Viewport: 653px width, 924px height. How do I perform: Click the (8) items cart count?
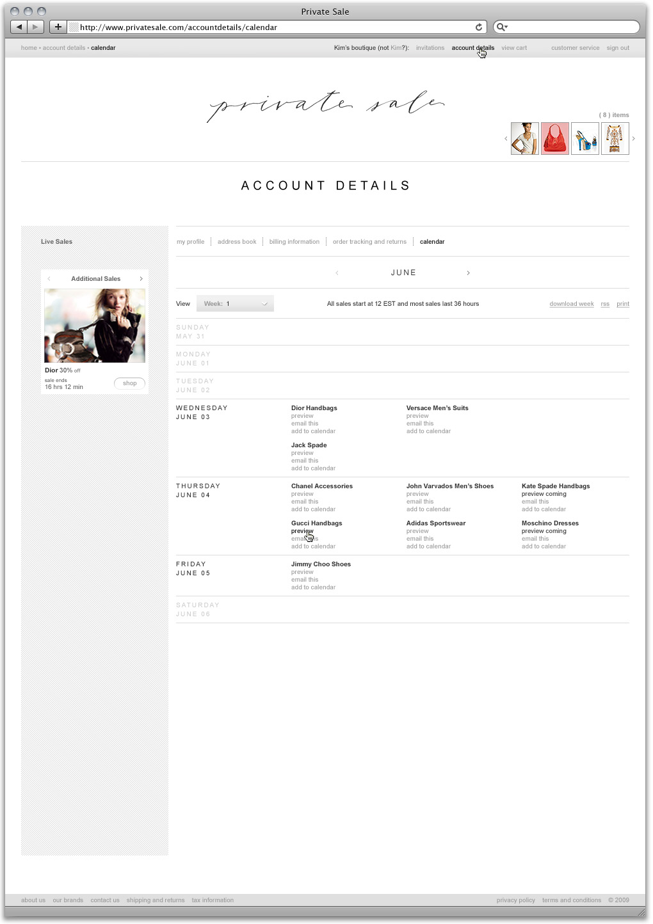click(614, 115)
